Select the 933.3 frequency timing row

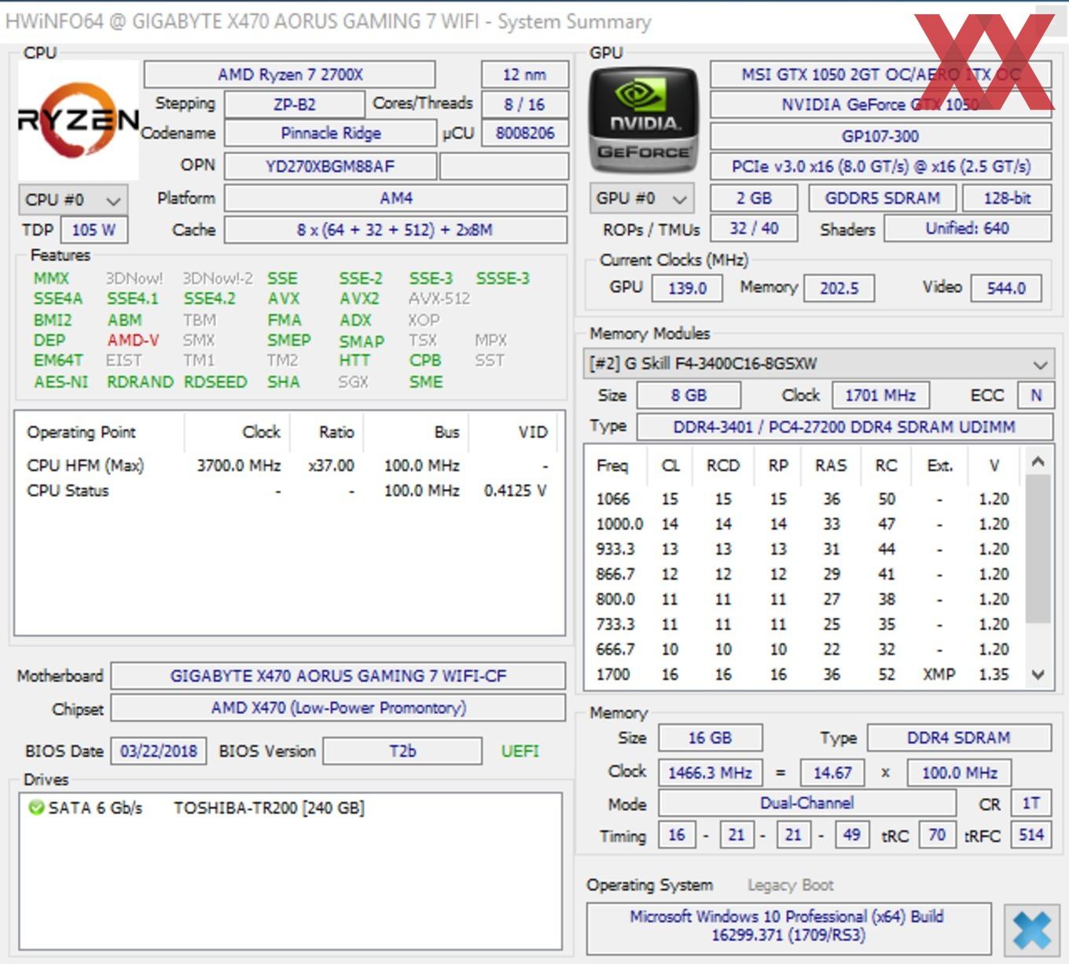[803, 549]
